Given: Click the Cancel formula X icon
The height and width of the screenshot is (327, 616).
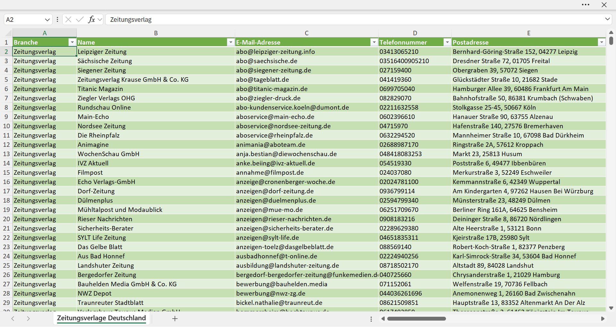Looking at the screenshot, I should coord(68,20).
